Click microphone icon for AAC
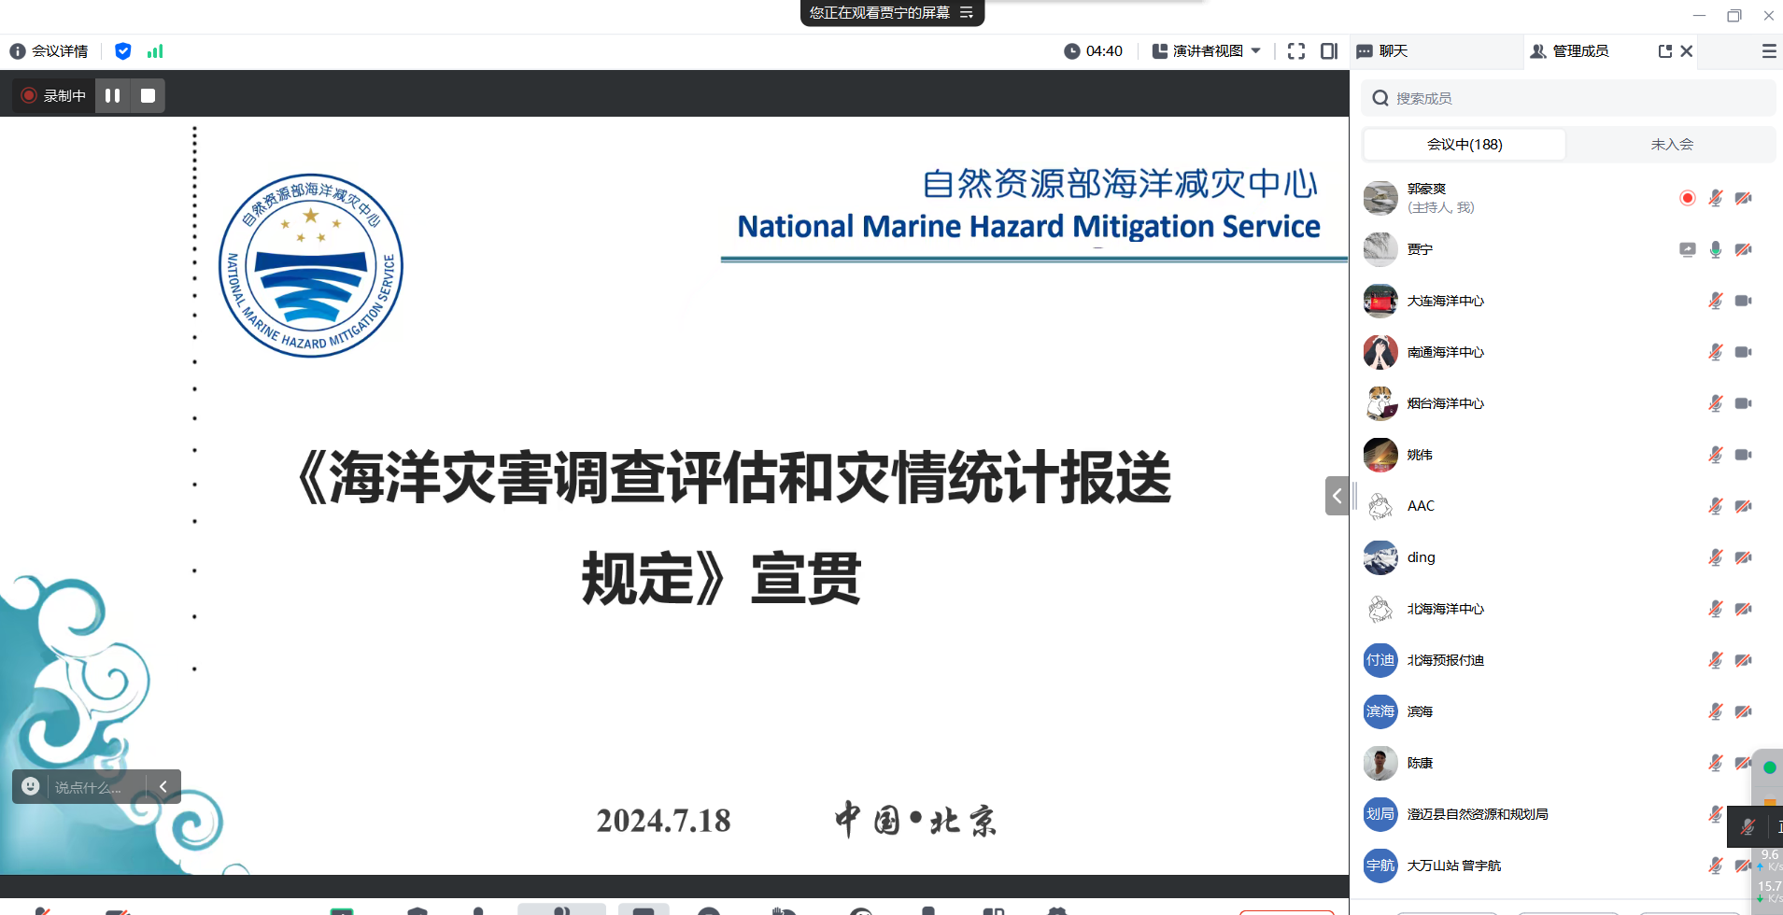This screenshot has height=915, width=1783. (x=1716, y=506)
